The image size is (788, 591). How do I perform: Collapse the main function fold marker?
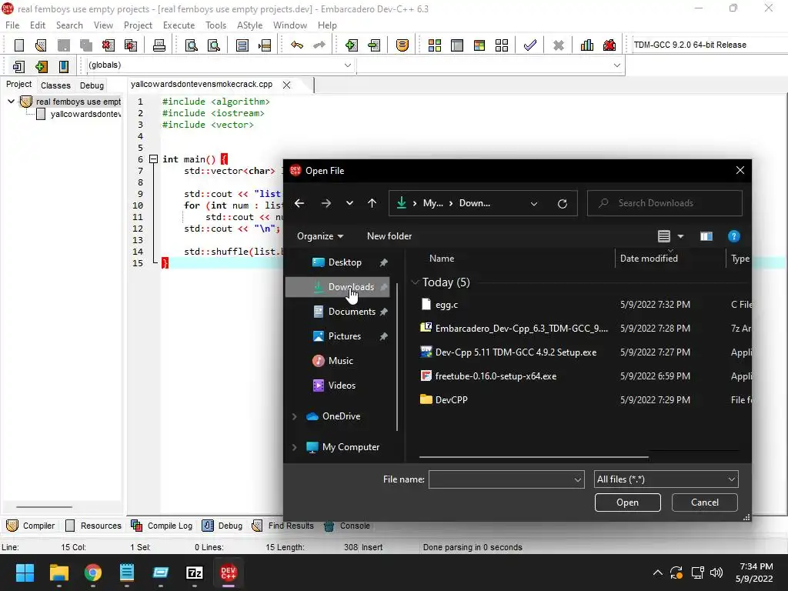(154, 159)
